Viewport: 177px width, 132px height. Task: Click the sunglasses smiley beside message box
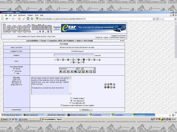point(105,87)
